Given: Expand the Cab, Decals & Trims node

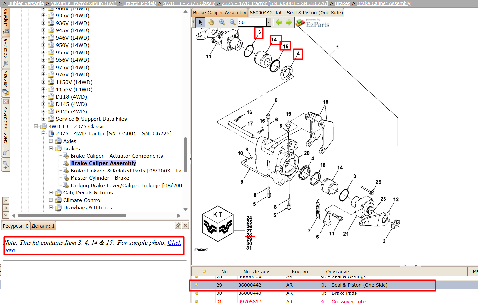Looking at the screenshot, I should click(x=51, y=192).
